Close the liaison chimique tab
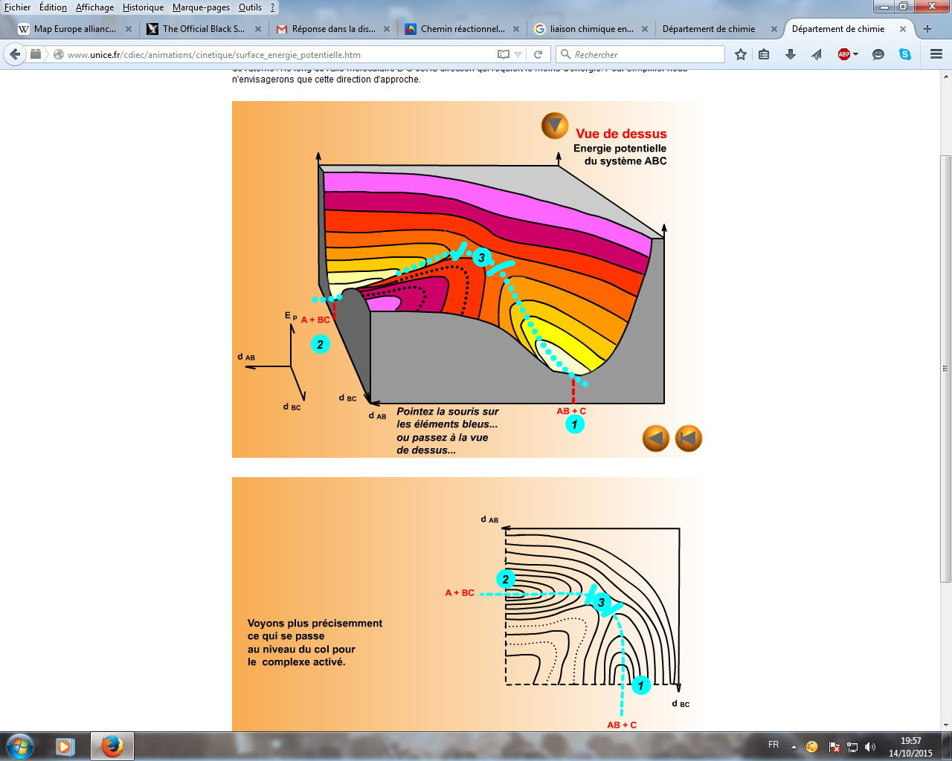 point(645,29)
